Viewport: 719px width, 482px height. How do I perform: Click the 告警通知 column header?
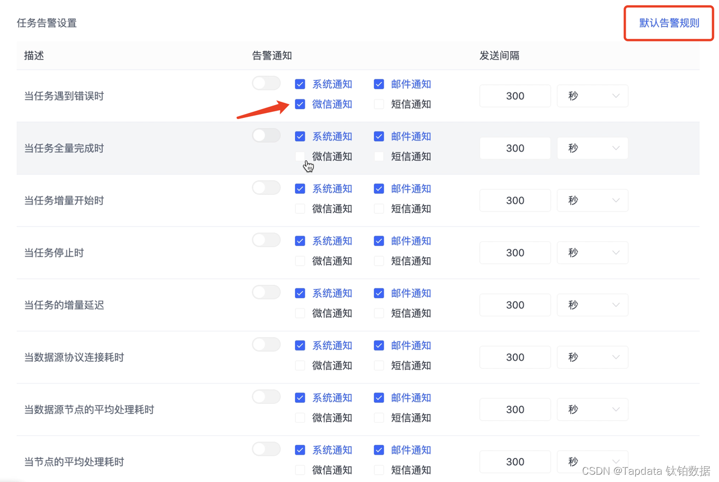(x=272, y=56)
